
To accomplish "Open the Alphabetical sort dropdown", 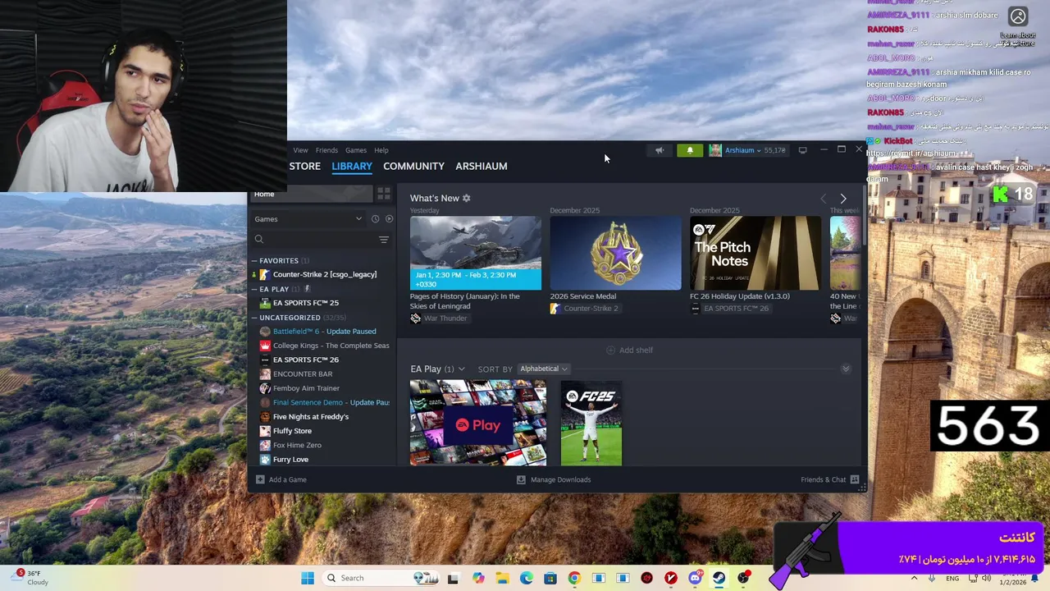I will pos(543,369).
